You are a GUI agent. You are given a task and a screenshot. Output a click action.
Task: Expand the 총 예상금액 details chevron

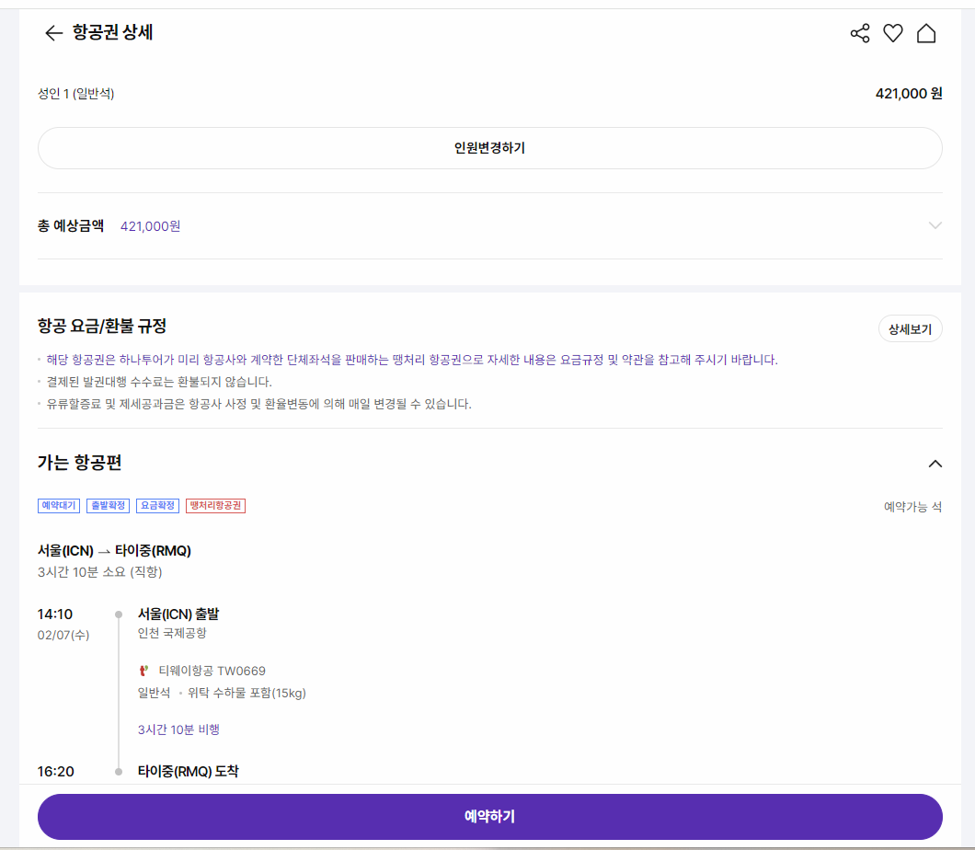tap(935, 225)
